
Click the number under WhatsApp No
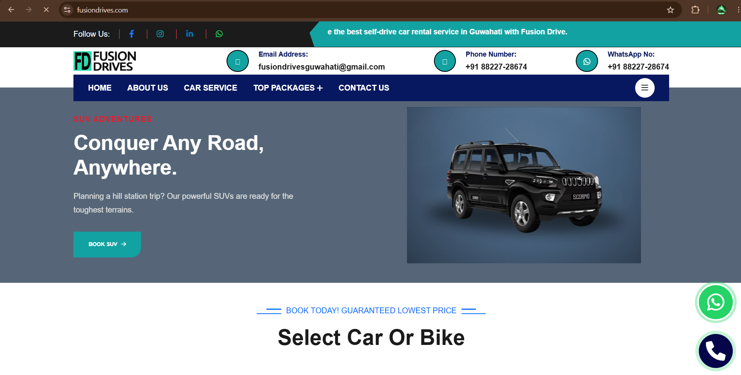pos(638,67)
